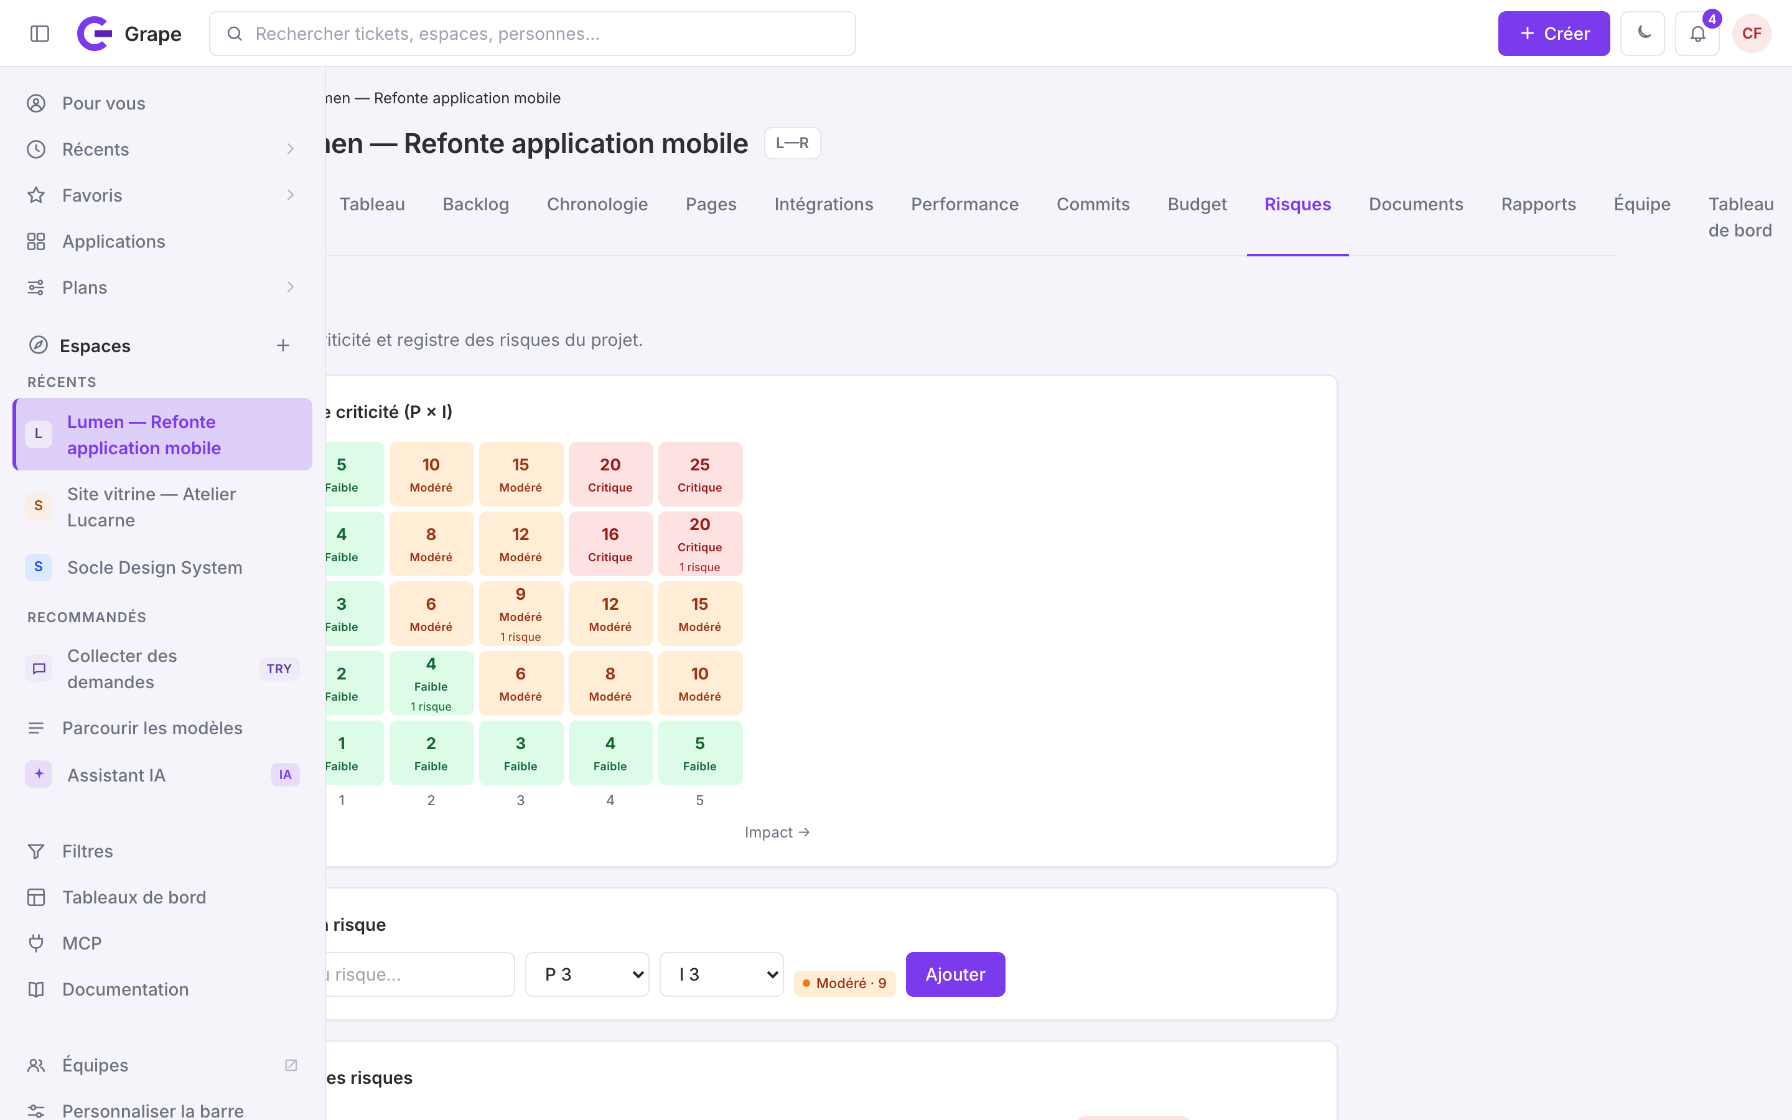Click the Grape logo icon

(94, 34)
